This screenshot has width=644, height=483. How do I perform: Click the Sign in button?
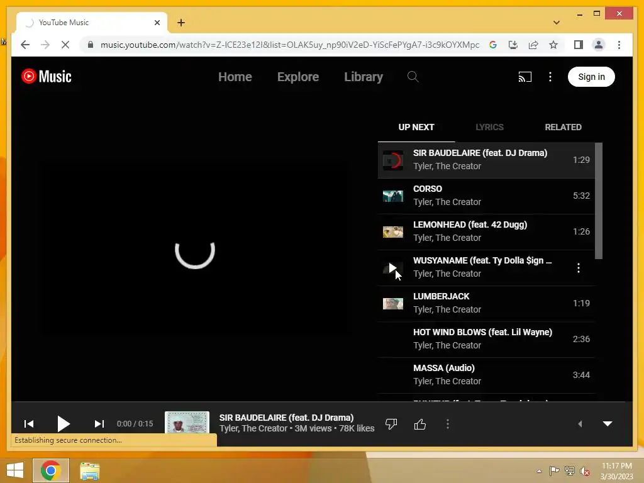tap(591, 77)
